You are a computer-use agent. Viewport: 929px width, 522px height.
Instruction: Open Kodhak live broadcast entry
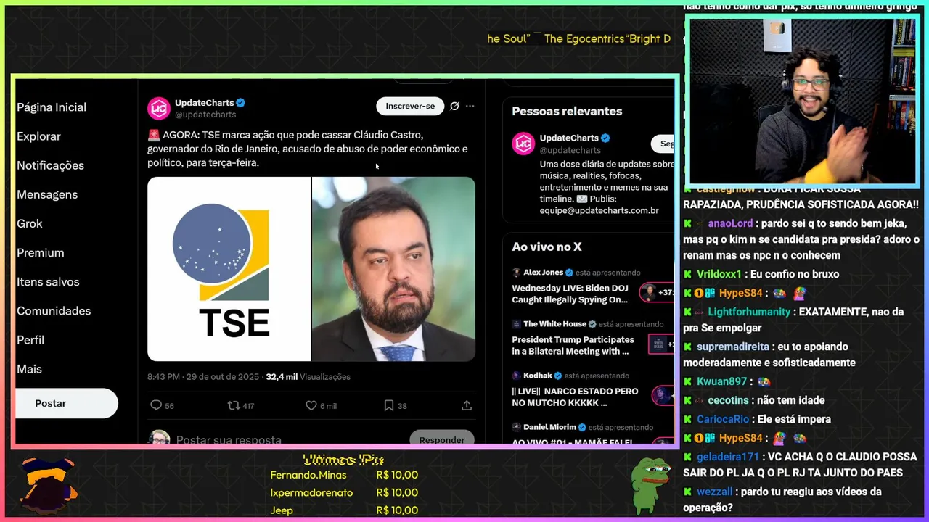click(x=593, y=390)
